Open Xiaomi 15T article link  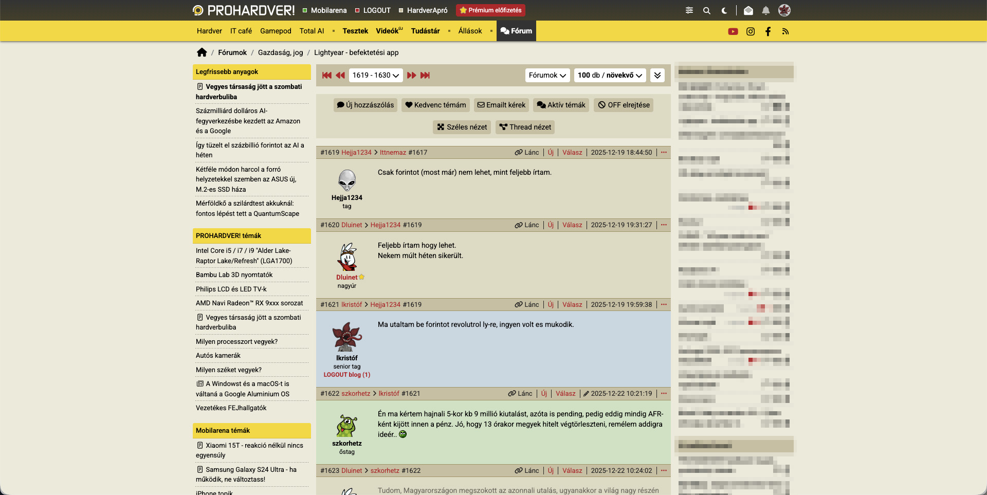(250, 450)
